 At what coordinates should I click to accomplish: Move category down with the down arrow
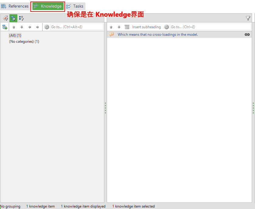click(x=22, y=27)
